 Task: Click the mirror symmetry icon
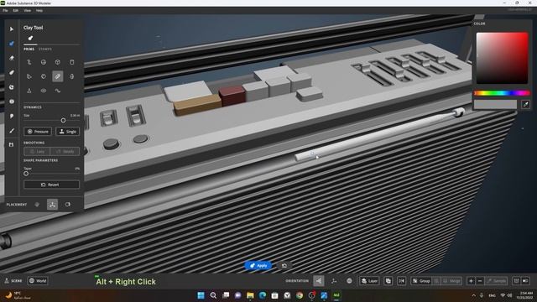[401, 281]
